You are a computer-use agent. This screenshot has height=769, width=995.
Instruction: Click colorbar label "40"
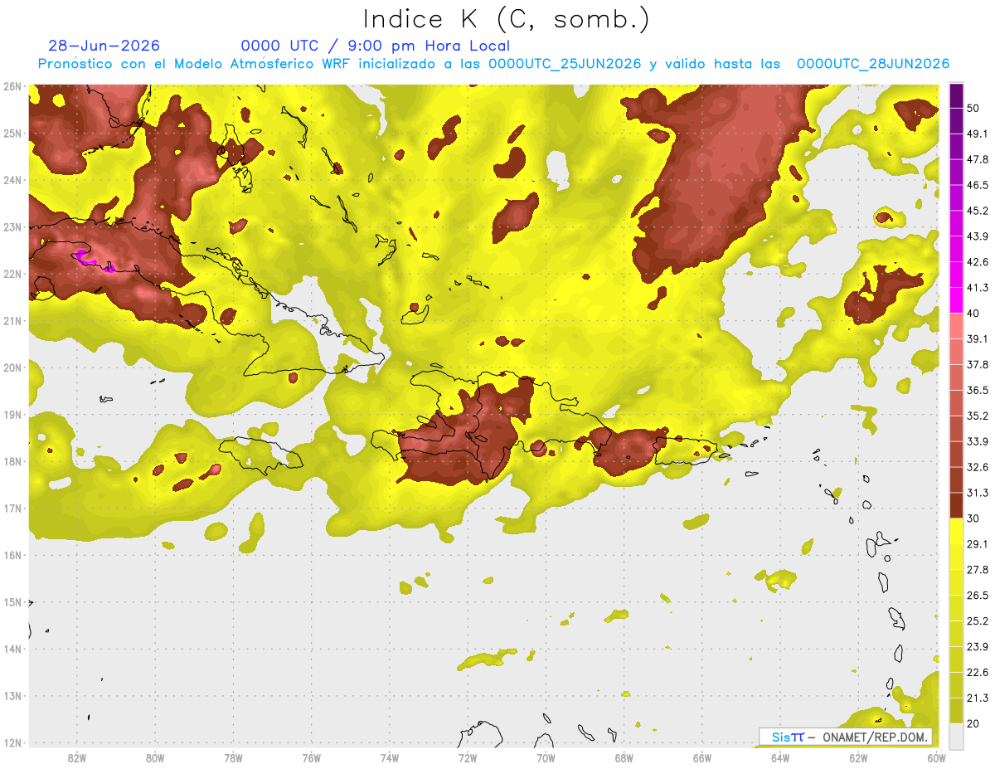(x=973, y=313)
